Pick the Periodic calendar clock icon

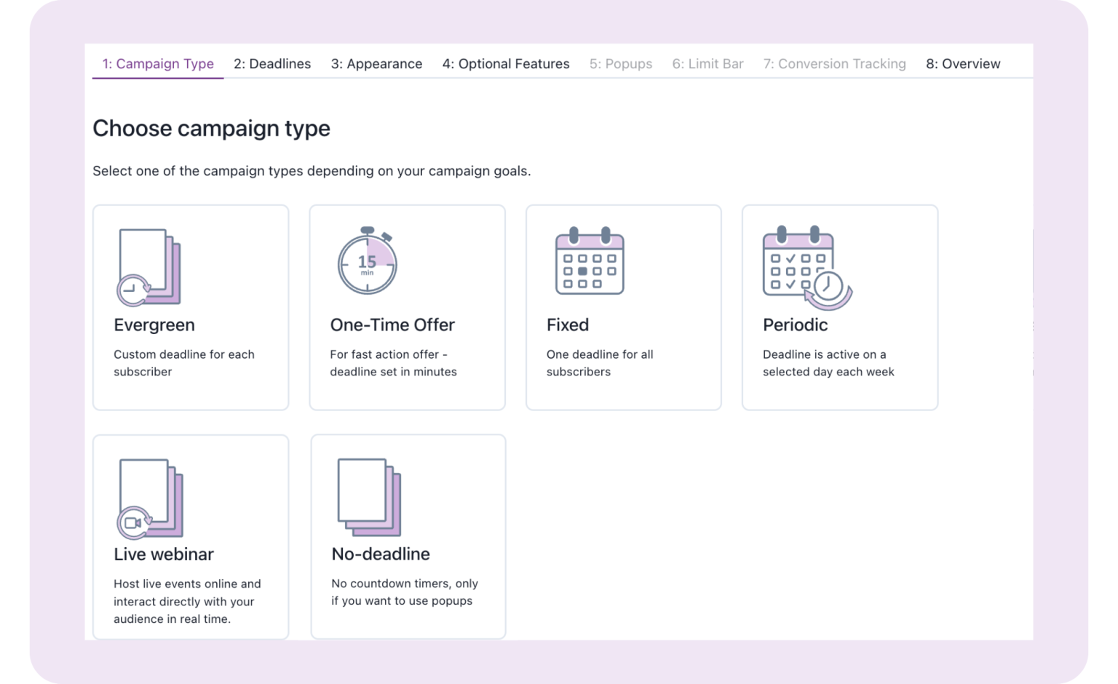(807, 267)
